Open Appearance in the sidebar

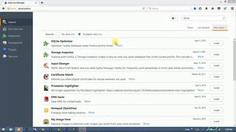click(x=16, y=43)
